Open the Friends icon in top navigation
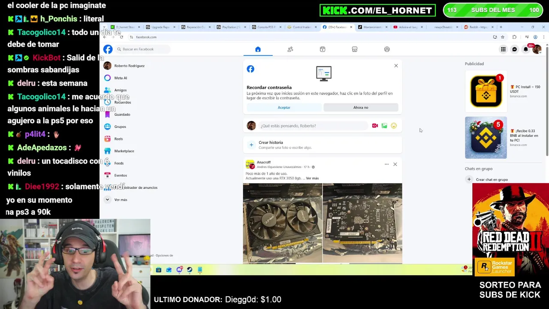549x309 pixels. point(290,49)
